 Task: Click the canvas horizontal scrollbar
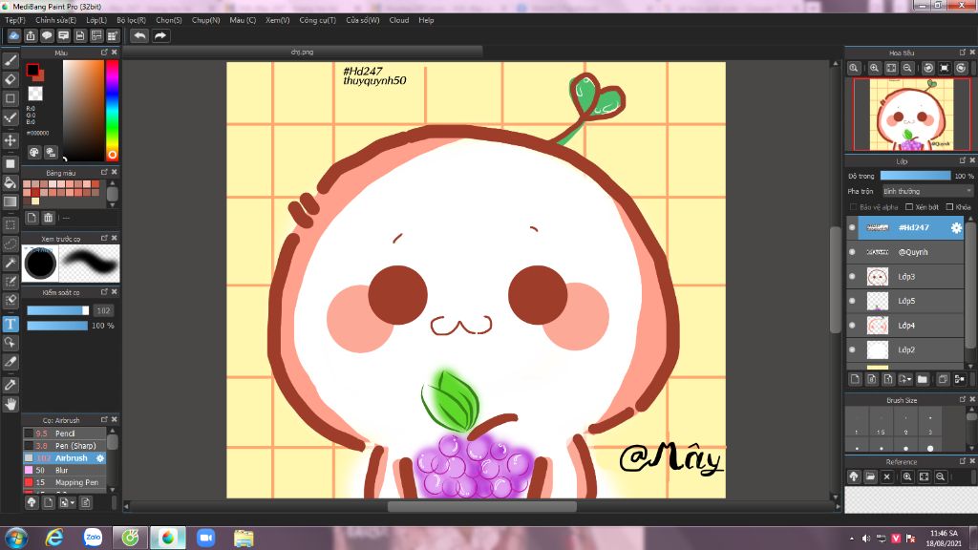[x=481, y=506]
